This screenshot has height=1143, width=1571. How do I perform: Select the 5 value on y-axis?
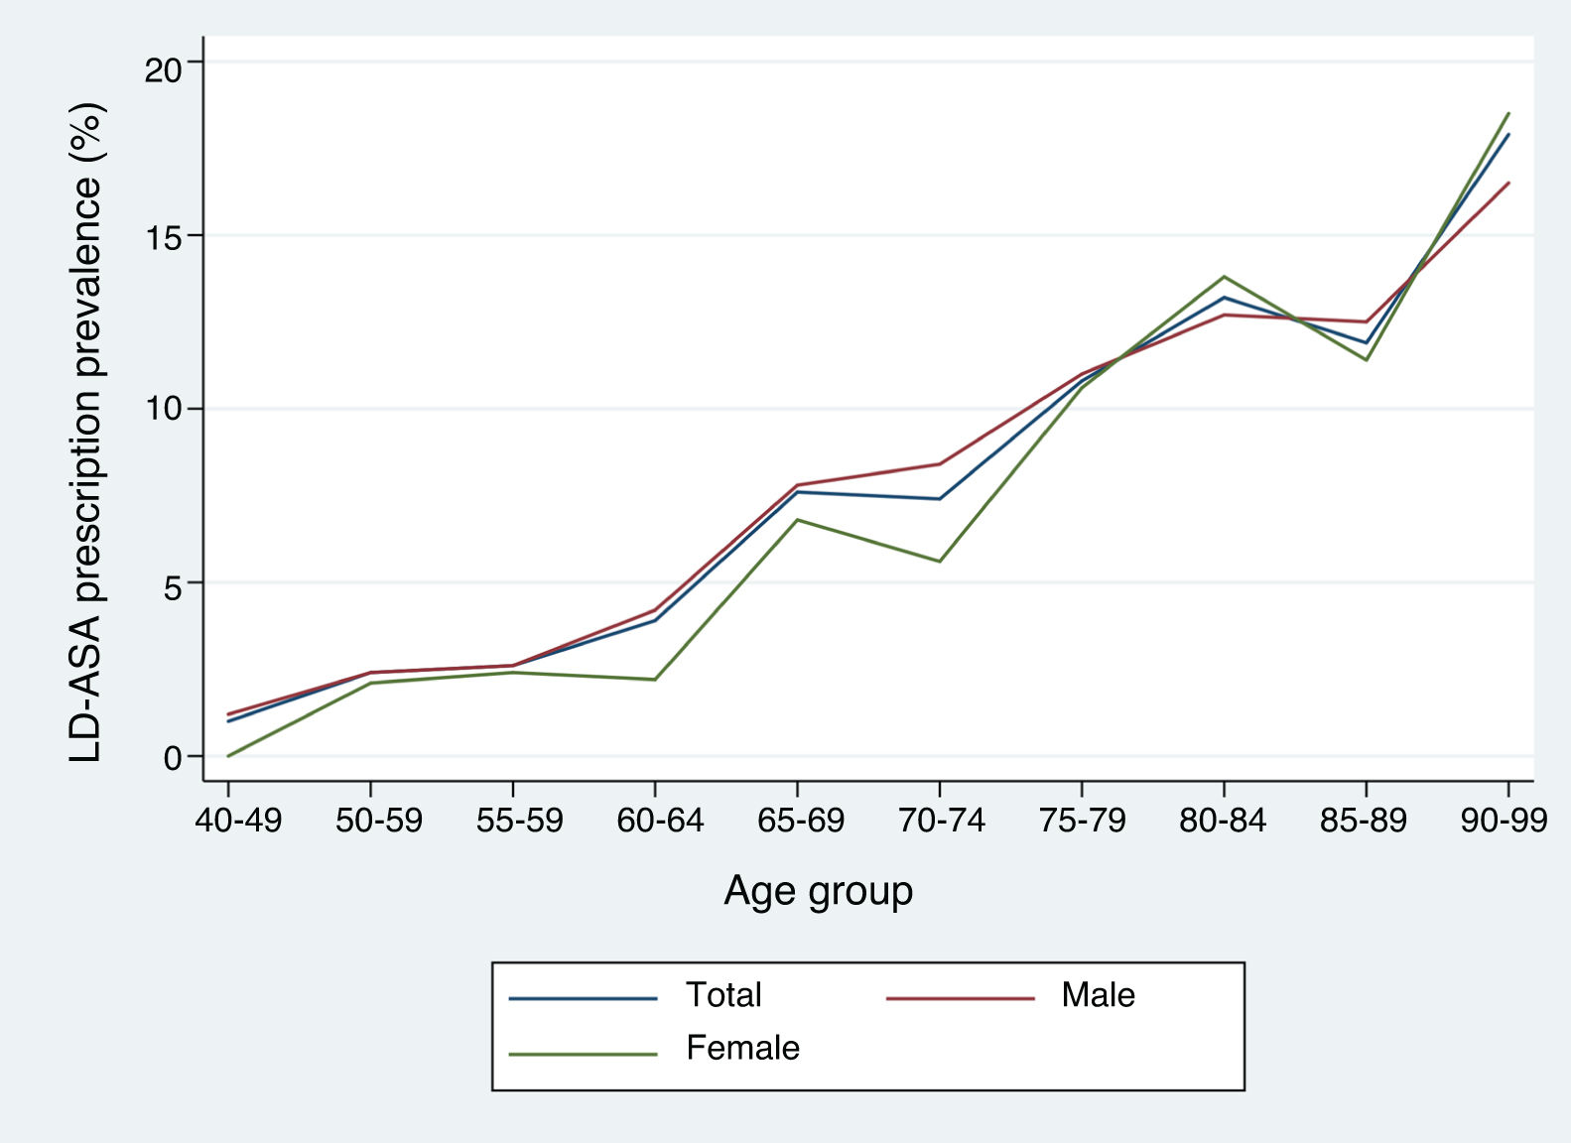(x=174, y=586)
